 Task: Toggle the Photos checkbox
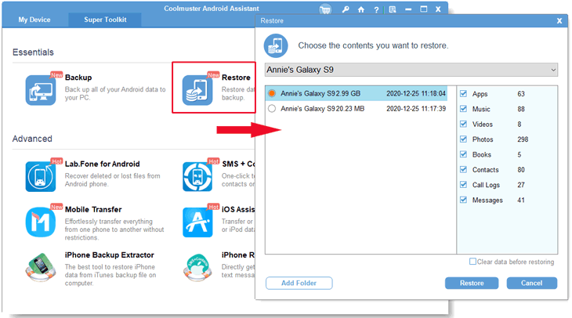[464, 139]
